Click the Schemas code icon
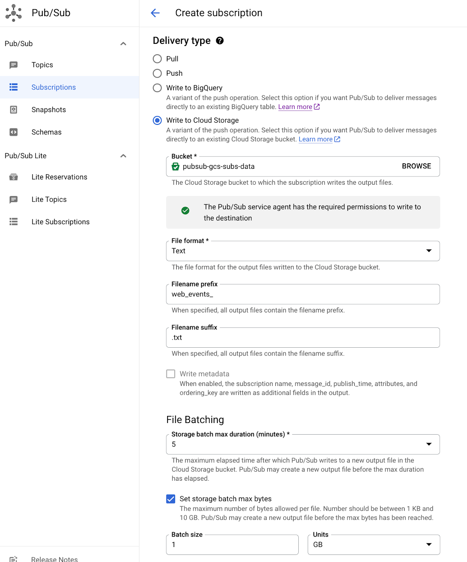 coord(13,132)
